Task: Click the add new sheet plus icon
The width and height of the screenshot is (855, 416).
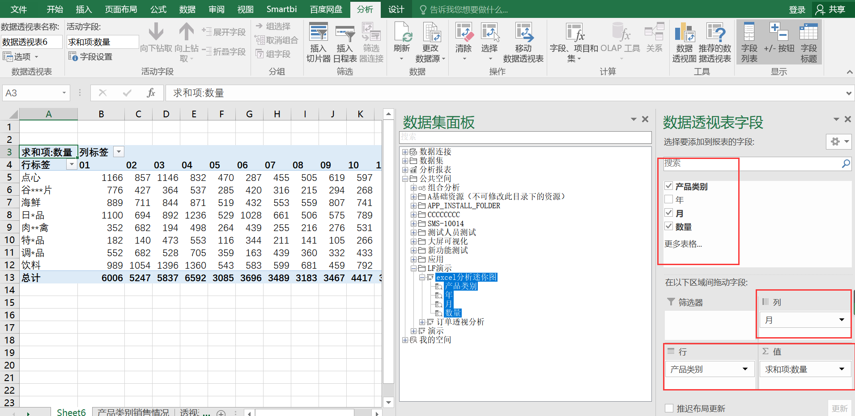Action: point(221,413)
